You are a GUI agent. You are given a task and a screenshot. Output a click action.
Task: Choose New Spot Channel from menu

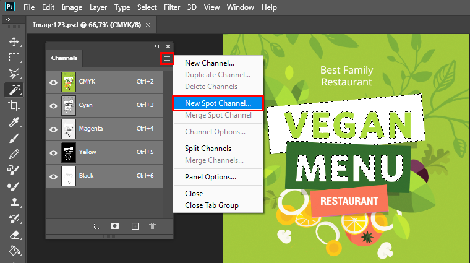point(218,103)
